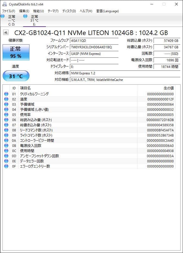Open the 言語(Language) menu
The height and width of the screenshot is (253, 183).
point(108,11)
